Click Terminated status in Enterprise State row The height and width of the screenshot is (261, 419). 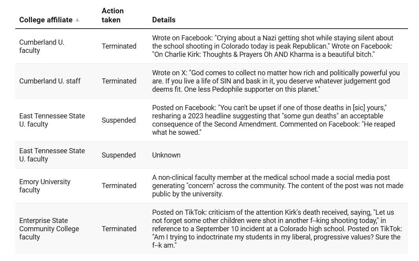(x=119, y=229)
